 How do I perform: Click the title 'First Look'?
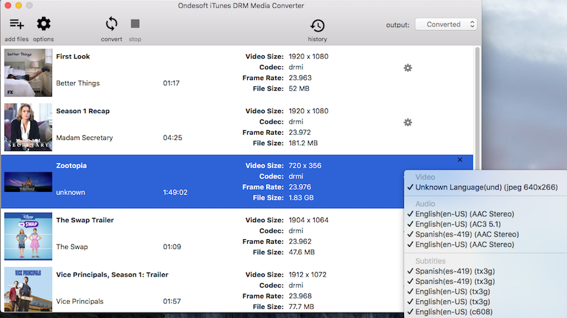coord(73,57)
